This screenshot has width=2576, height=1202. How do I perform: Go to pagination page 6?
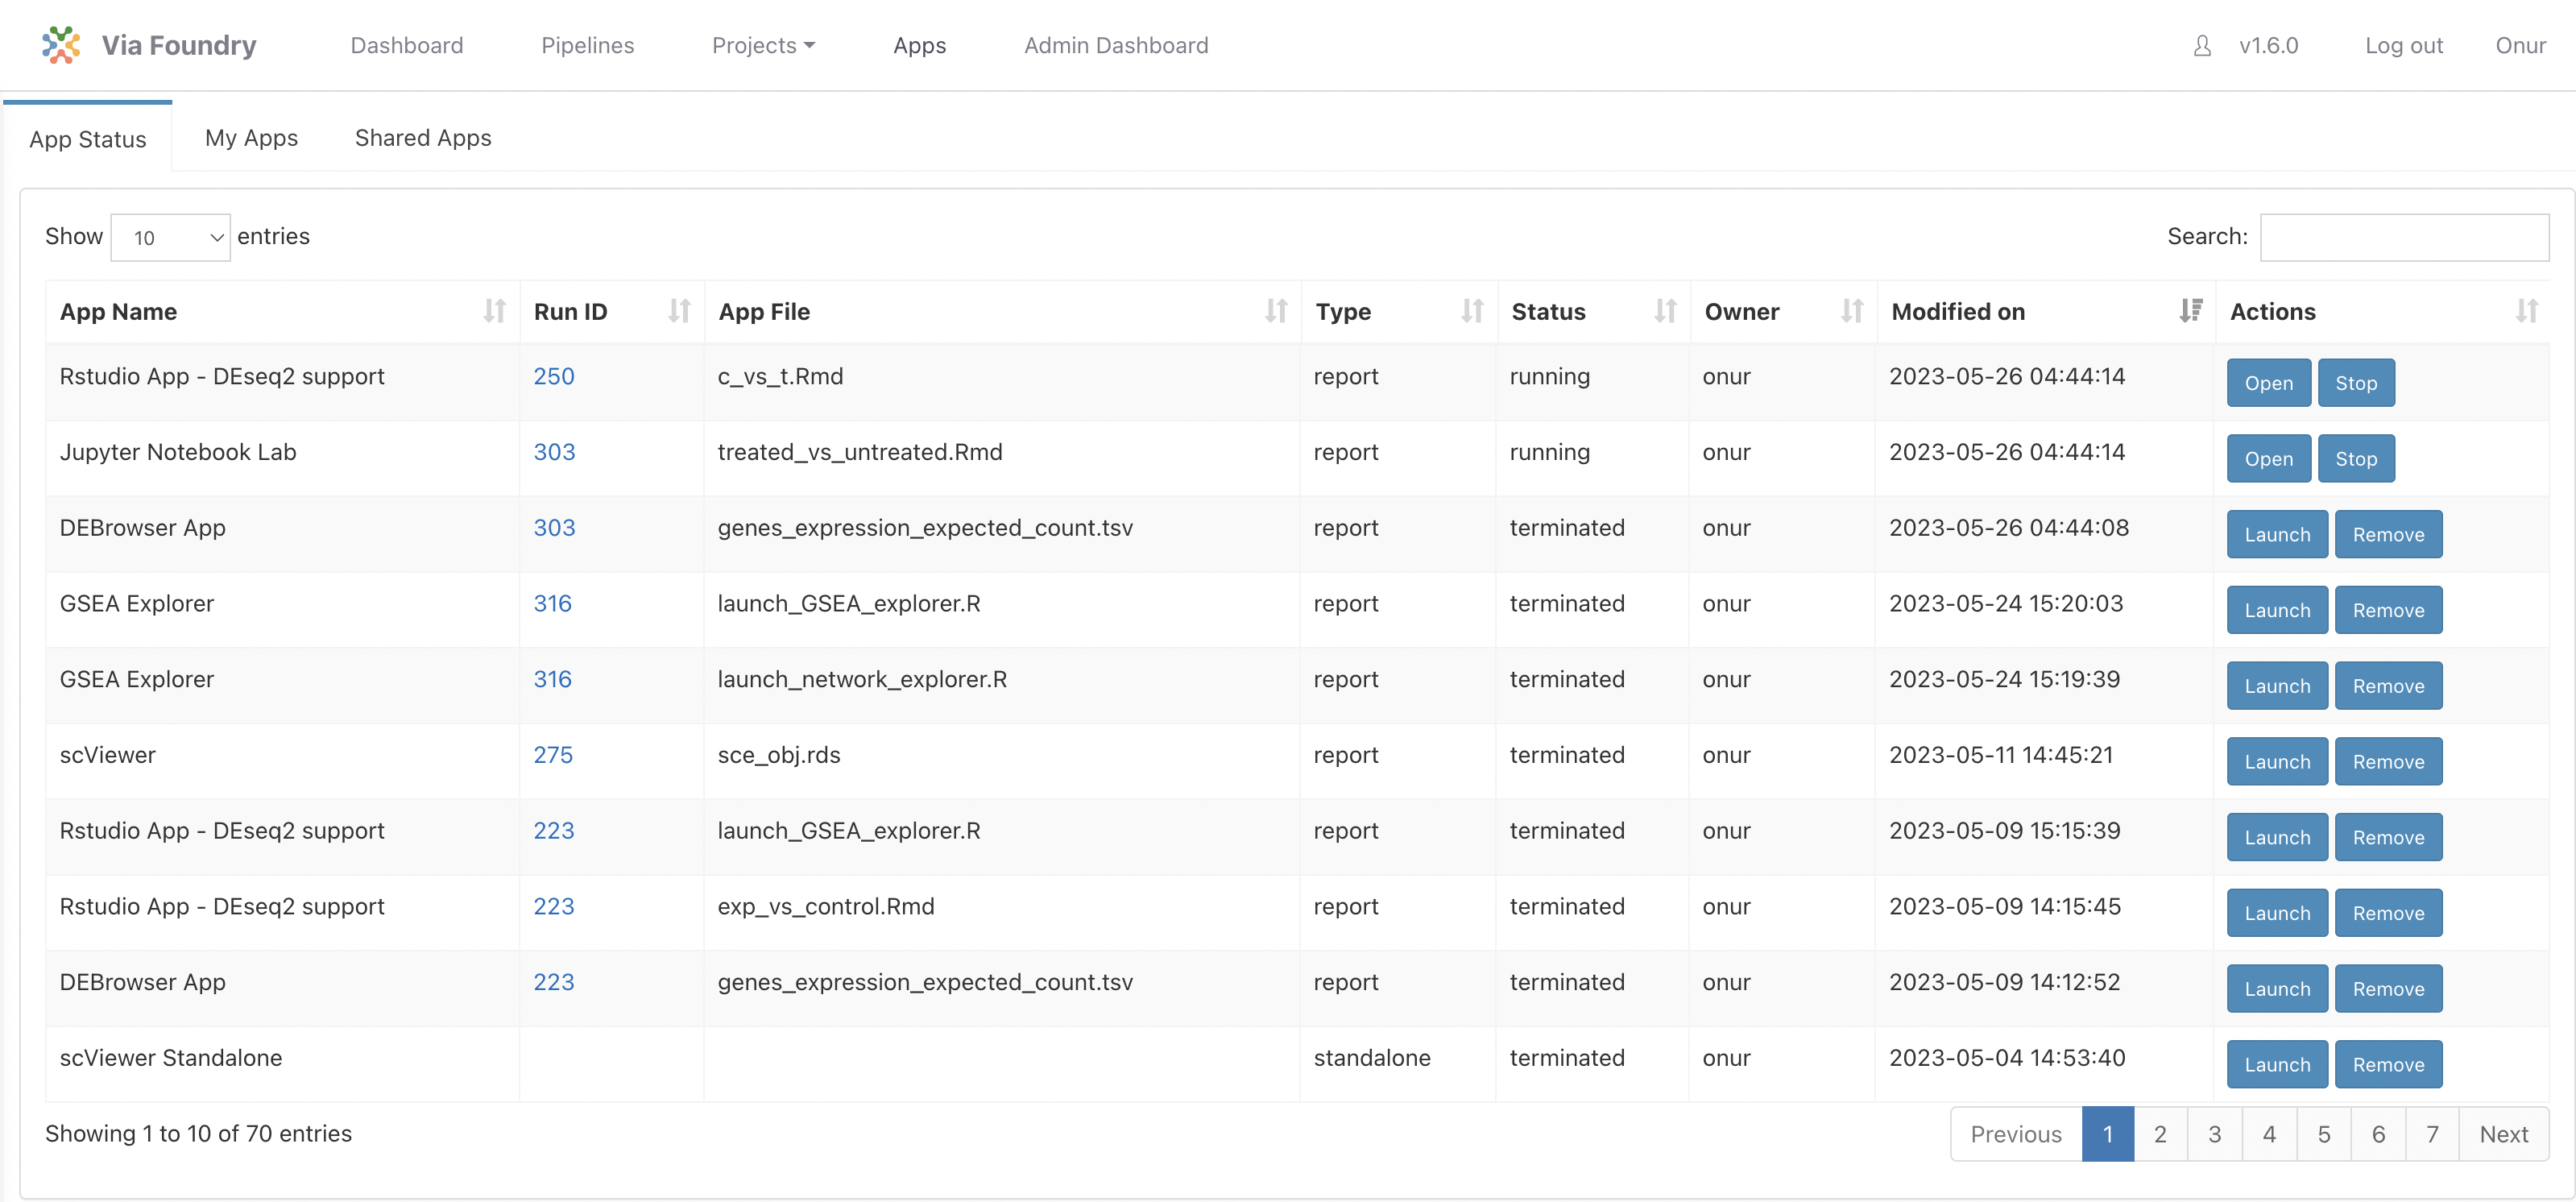(2378, 1134)
